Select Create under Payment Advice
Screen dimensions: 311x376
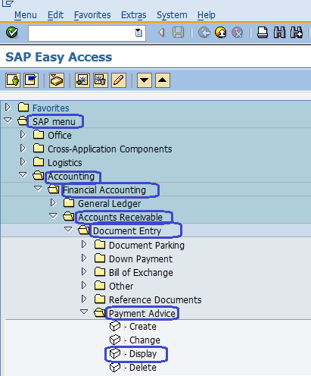(143, 327)
